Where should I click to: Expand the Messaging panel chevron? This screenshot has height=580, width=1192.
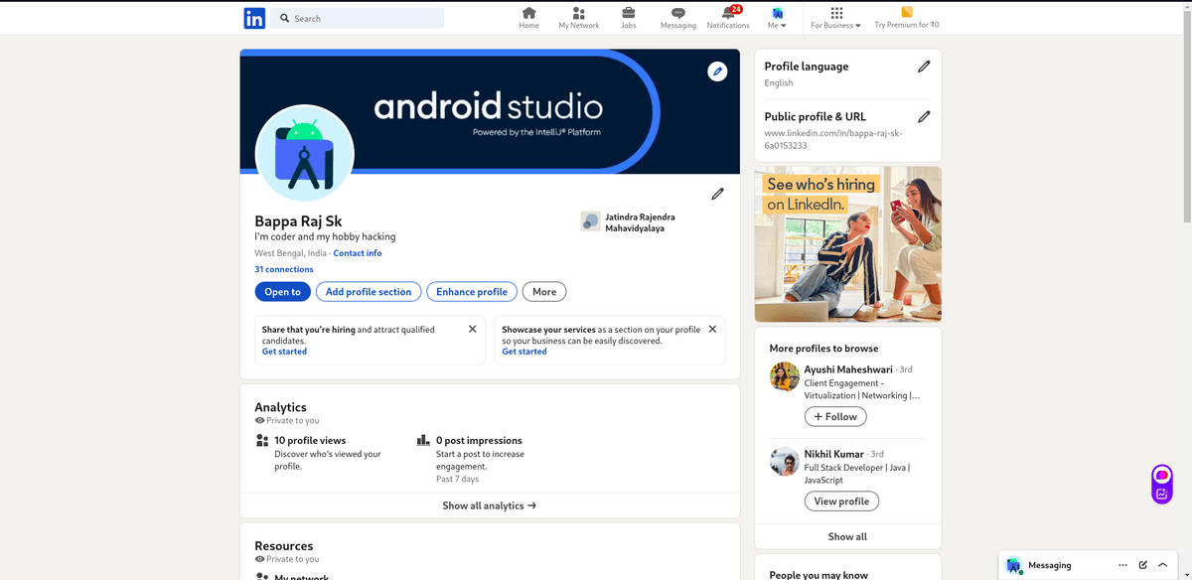(1162, 564)
